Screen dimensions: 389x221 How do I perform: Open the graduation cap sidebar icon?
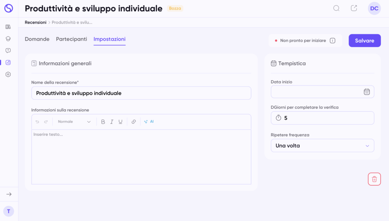click(8, 39)
